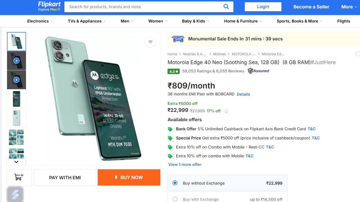Select the first product thumbnail
Image resolution: width=360 pixels, height=202 pixels.
point(17,42)
